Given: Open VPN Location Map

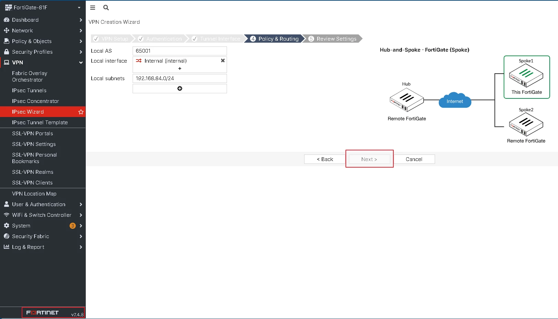Looking at the screenshot, I should click(43, 194).
